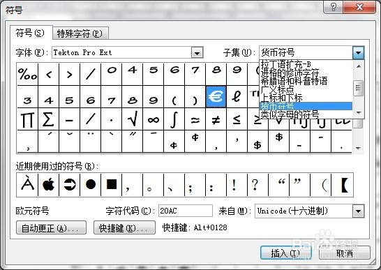The height and width of the screenshot is (270, 381).
Task: Pick the less-than angle bracket symbol
Action: (x=49, y=74)
